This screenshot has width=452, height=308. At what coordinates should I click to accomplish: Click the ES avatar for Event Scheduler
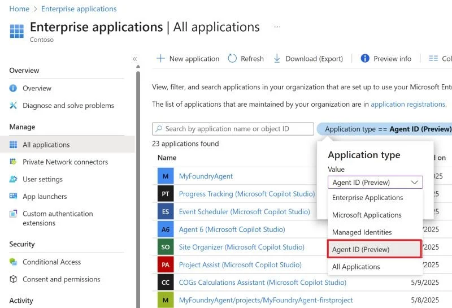point(166,212)
